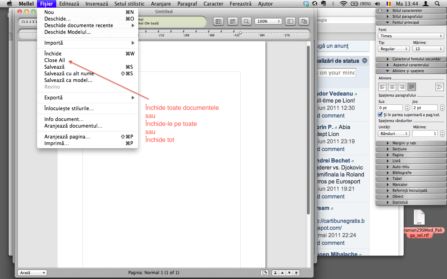Click the Evernote elephant menu bar icon

click(x=323, y=4)
